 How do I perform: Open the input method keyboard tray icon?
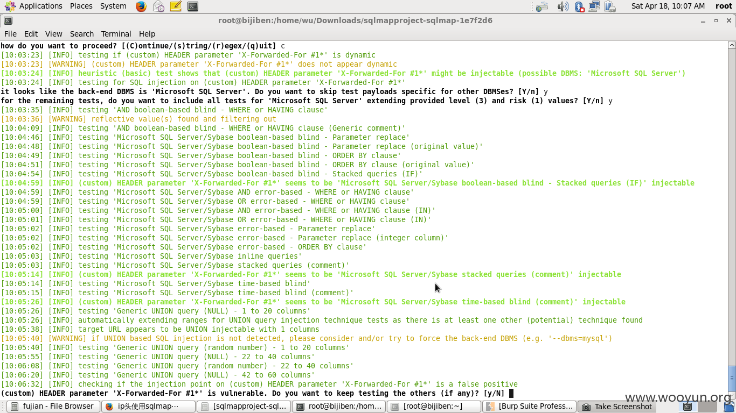[x=542, y=6]
